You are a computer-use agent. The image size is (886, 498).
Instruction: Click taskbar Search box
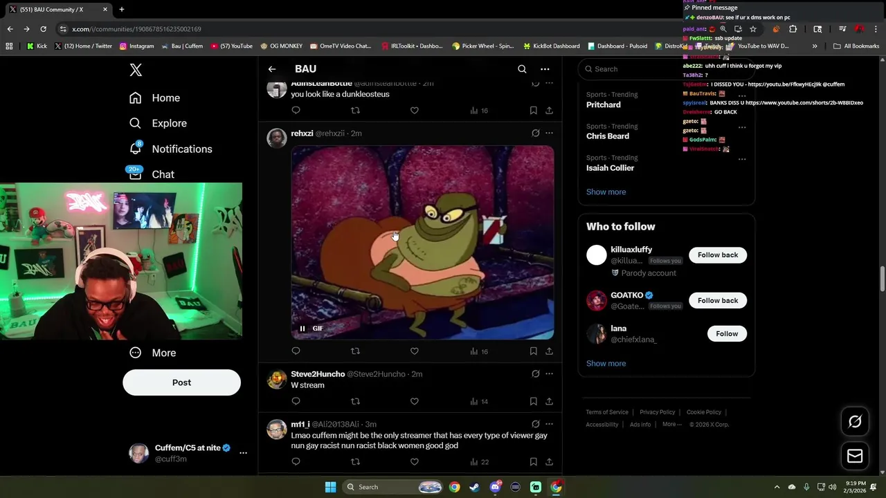(x=393, y=487)
